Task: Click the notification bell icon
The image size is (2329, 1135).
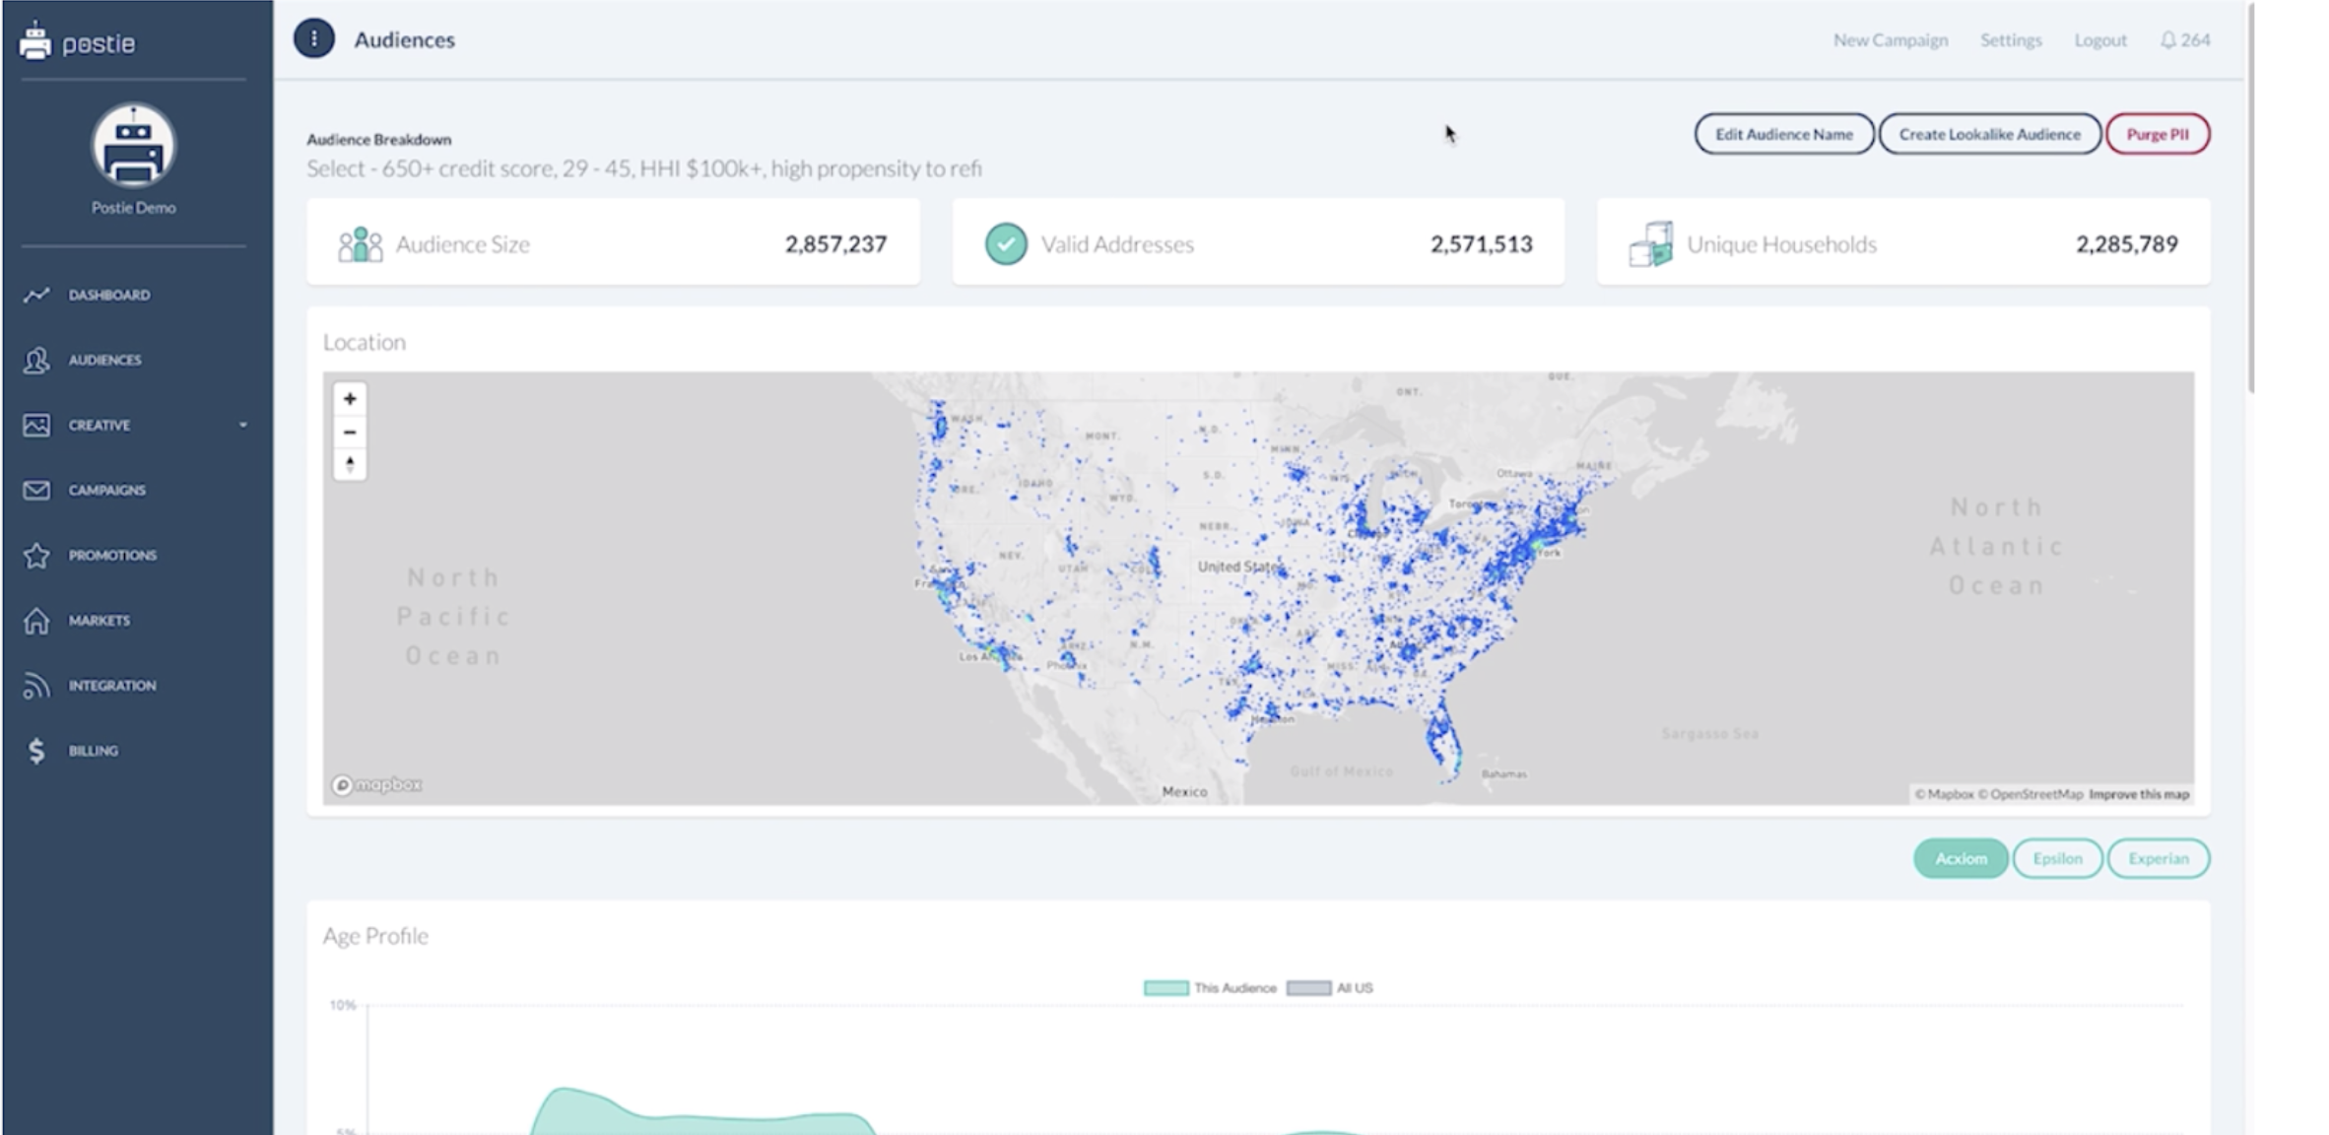Action: [2167, 40]
